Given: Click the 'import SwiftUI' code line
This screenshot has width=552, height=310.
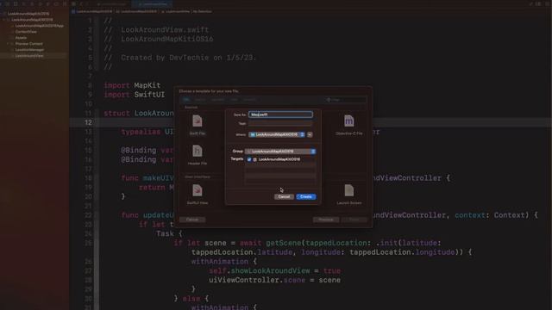Looking at the screenshot, I should point(135,95).
